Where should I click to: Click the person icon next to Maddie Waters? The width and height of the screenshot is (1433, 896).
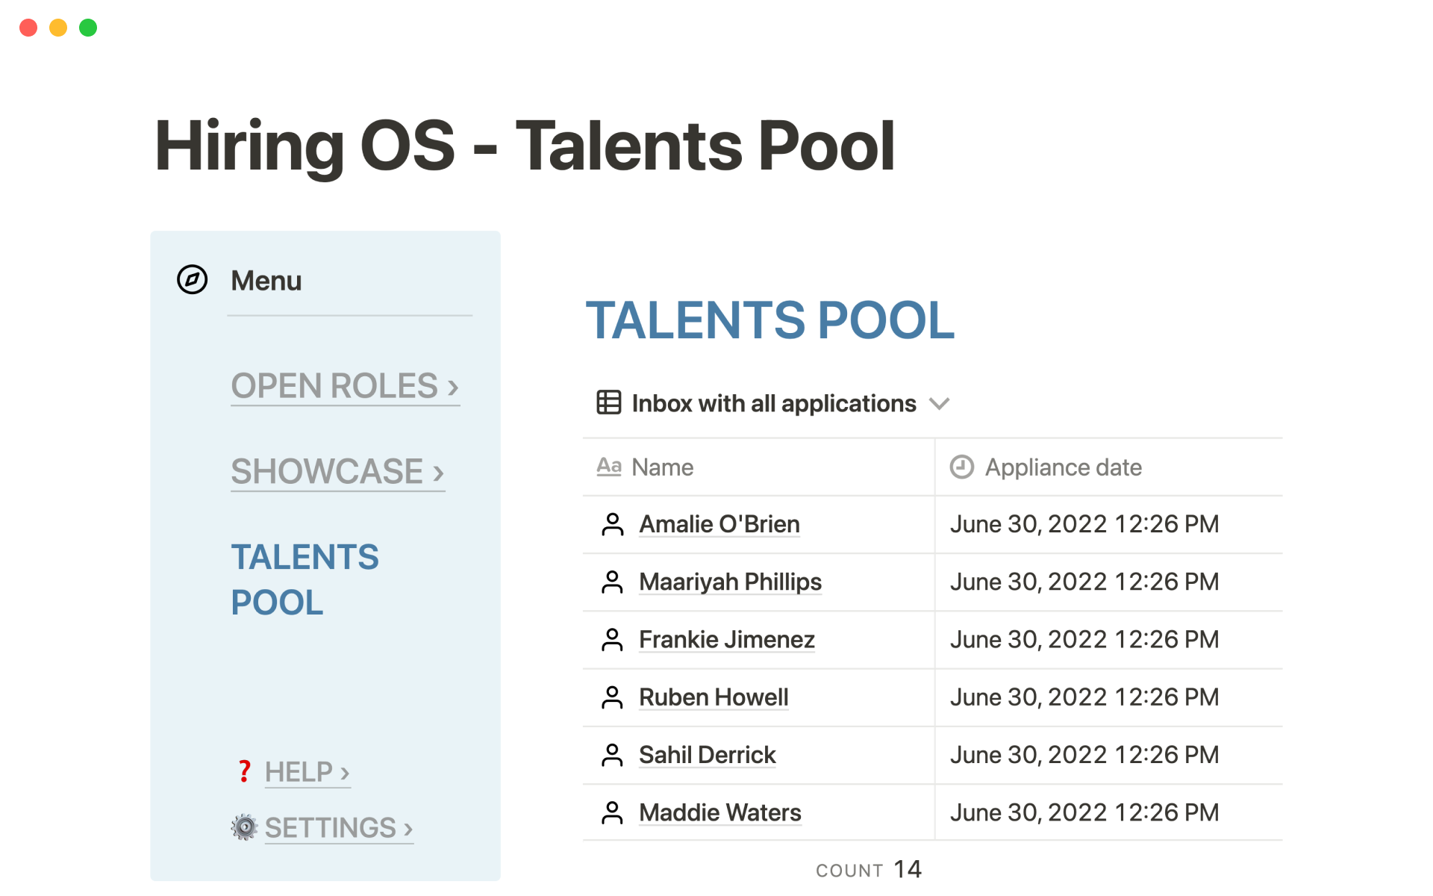[612, 812]
